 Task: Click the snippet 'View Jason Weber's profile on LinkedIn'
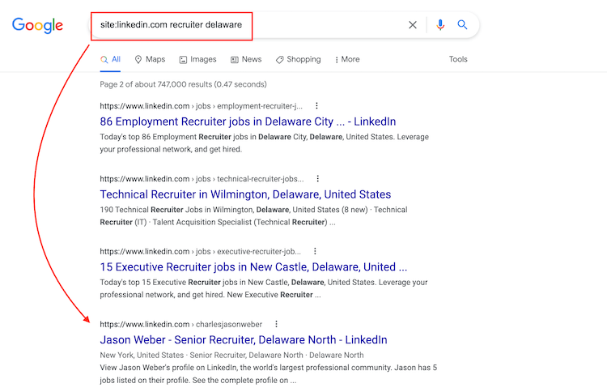click(268, 374)
